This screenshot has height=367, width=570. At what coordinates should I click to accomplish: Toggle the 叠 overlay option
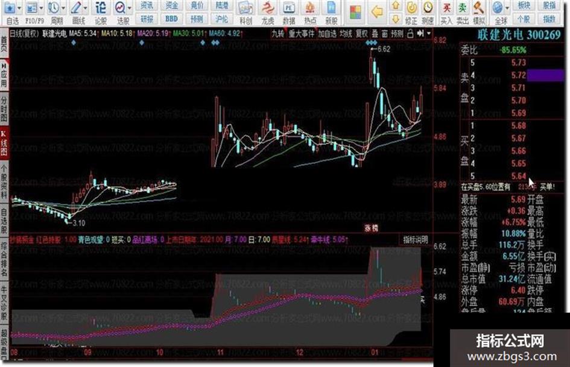pyautogui.click(x=375, y=34)
